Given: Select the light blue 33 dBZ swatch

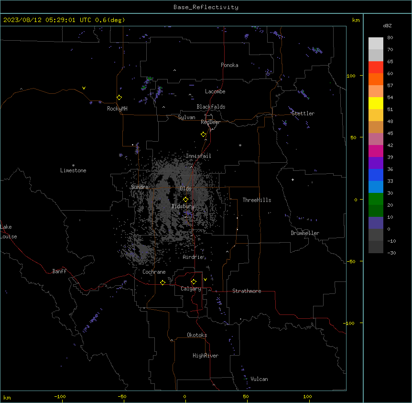Looking at the screenshot, I should [376, 187].
